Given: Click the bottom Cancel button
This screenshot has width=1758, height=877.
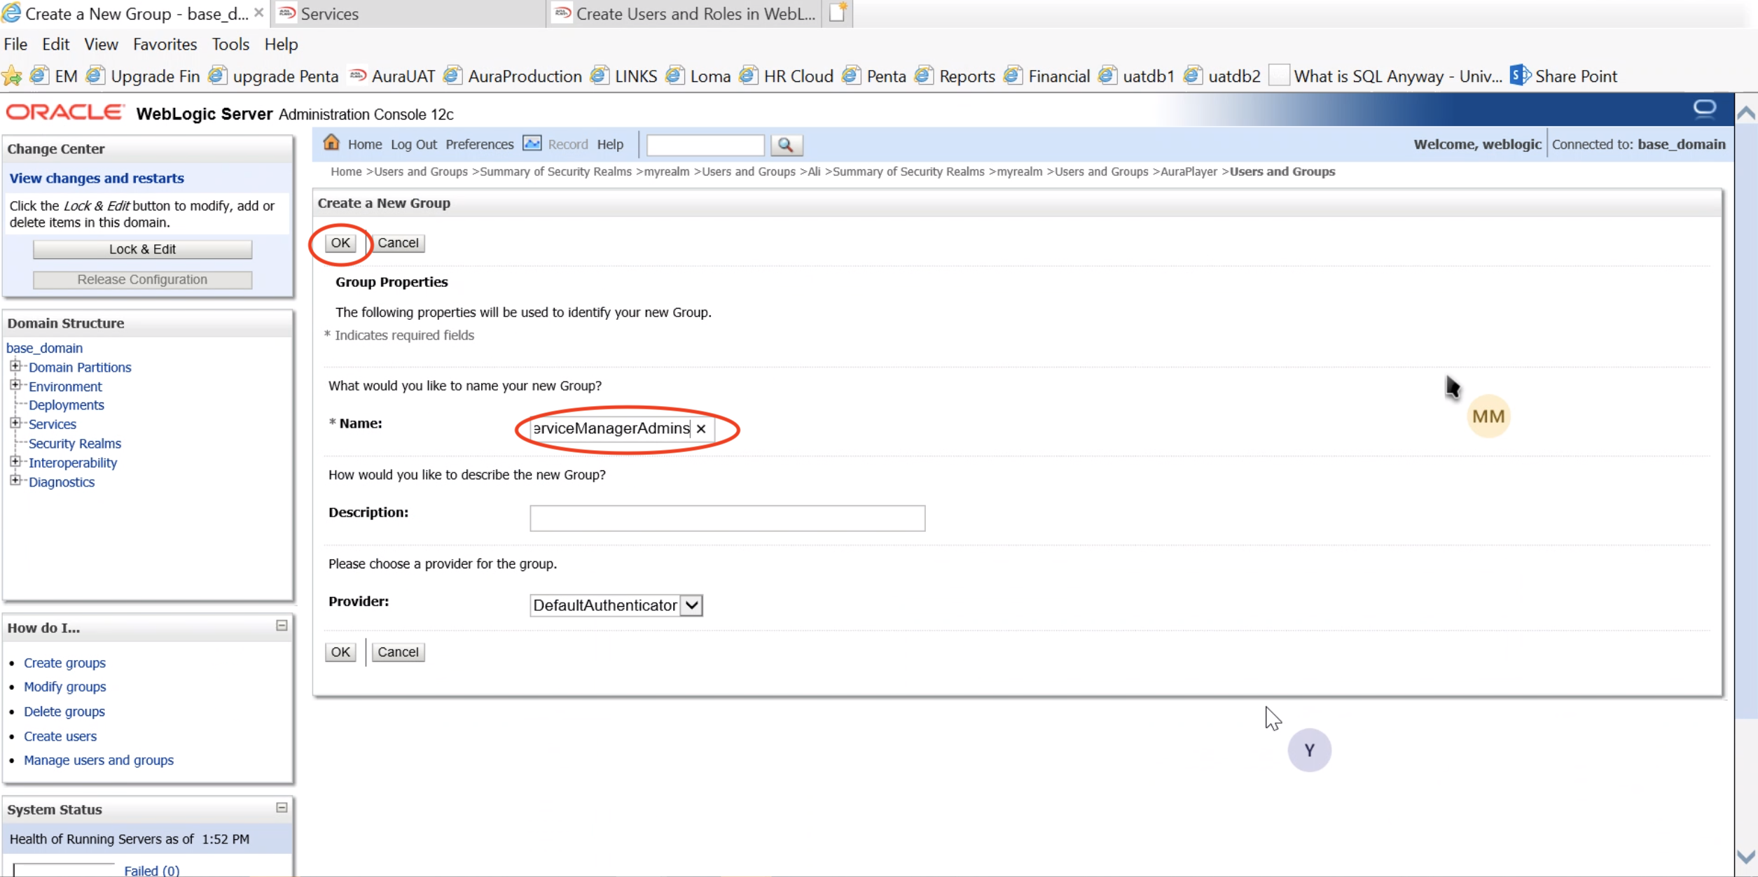Looking at the screenshot, I should (x=398, y=652).
